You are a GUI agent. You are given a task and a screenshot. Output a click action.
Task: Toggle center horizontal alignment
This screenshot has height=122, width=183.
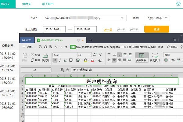coord(114,60)
